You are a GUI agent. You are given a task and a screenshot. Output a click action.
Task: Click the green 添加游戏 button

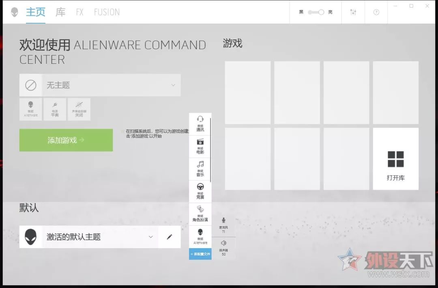coord(66,140)
